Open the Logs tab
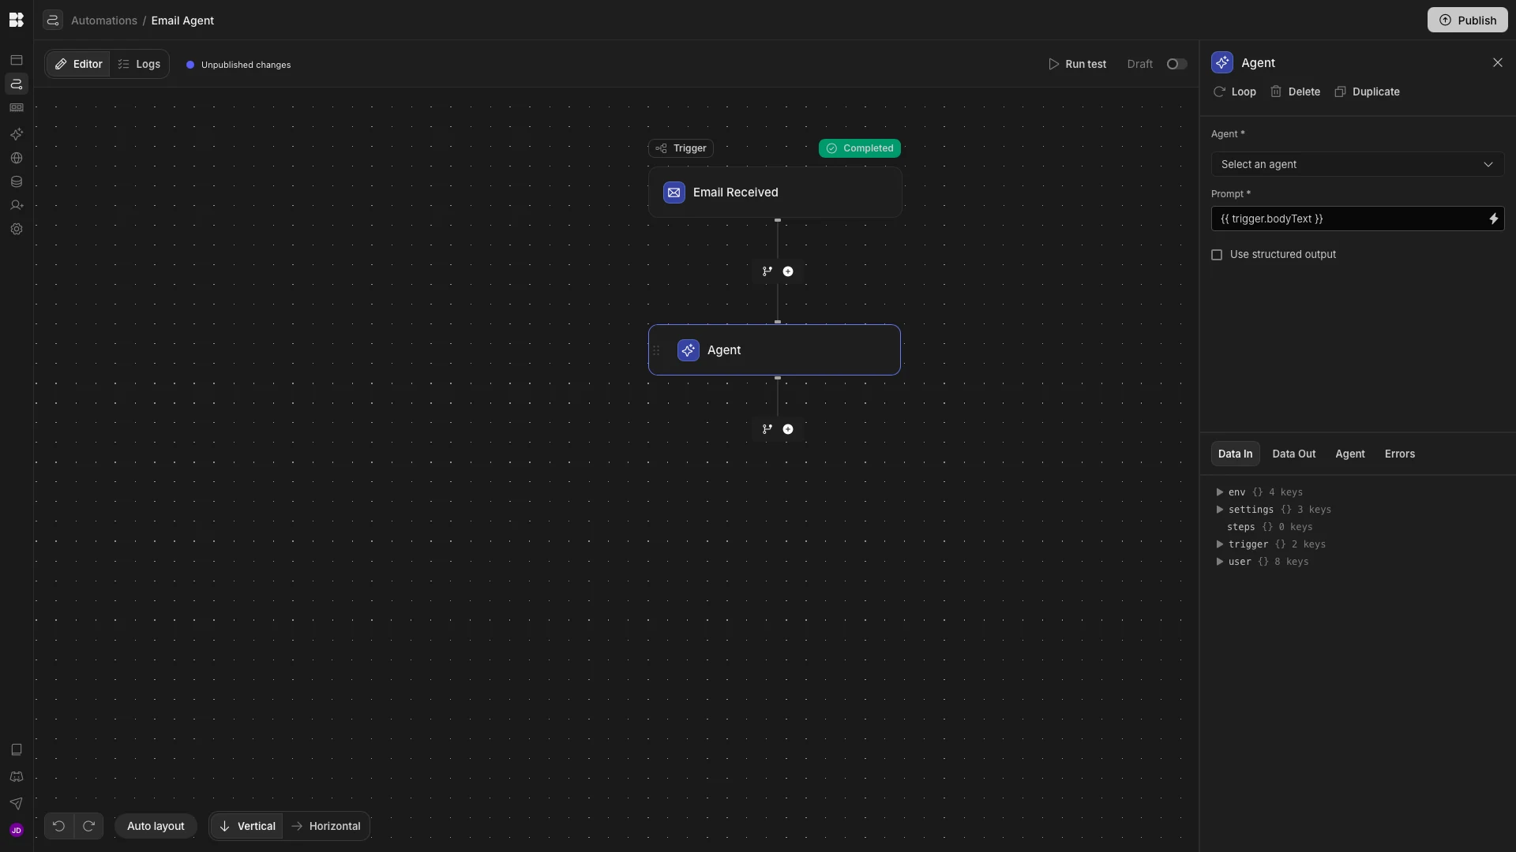Viewport: 1516px width, 852px height. (139, 64)
